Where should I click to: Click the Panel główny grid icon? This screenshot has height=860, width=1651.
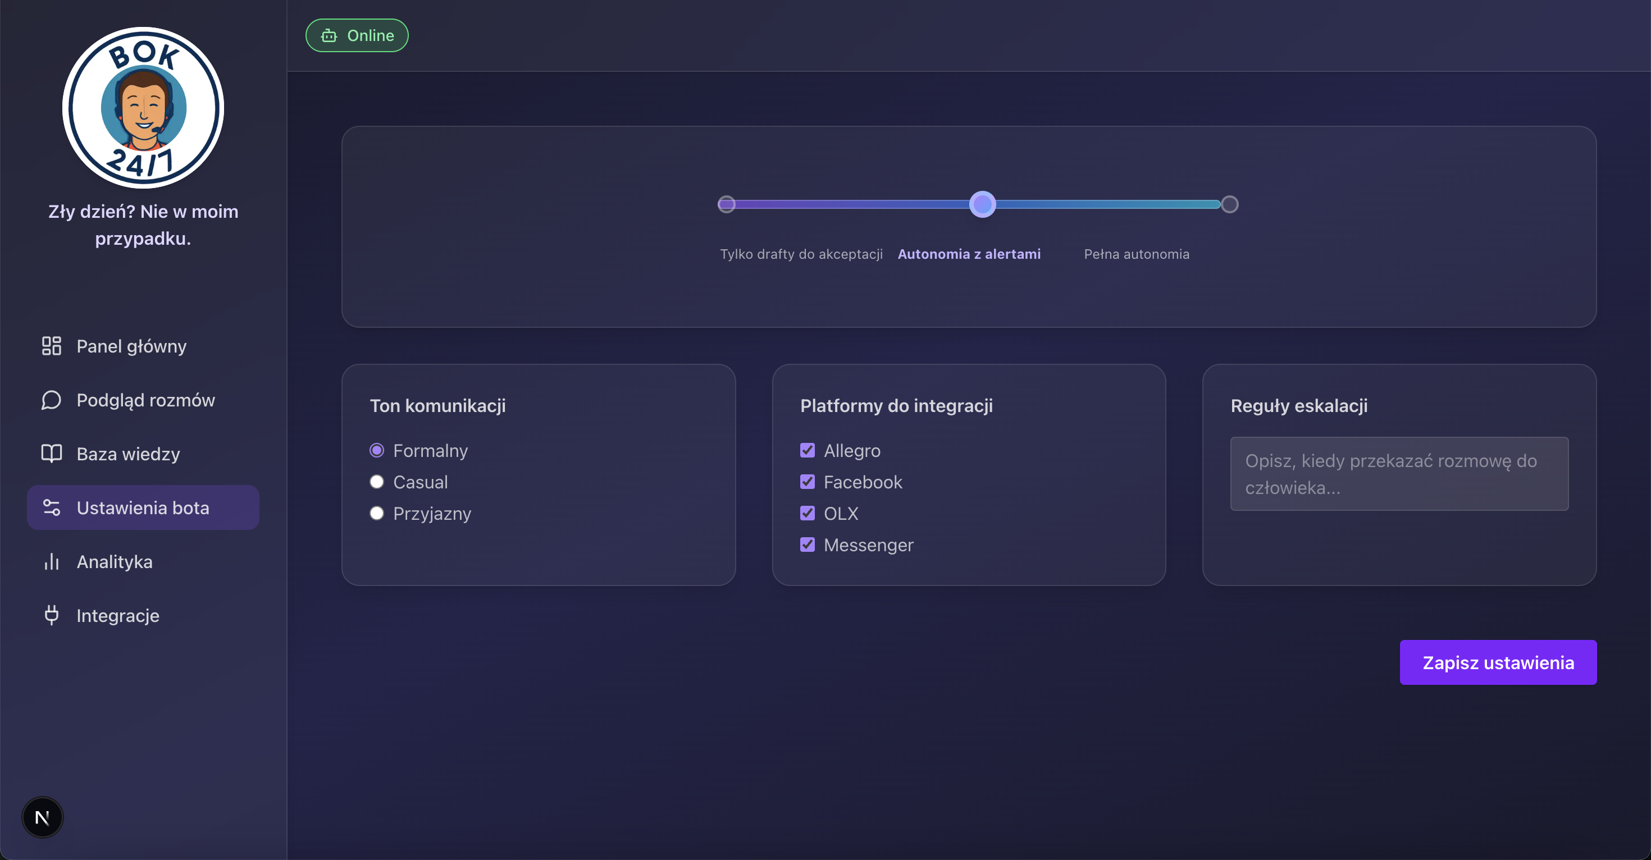click(x=51, y=345)
